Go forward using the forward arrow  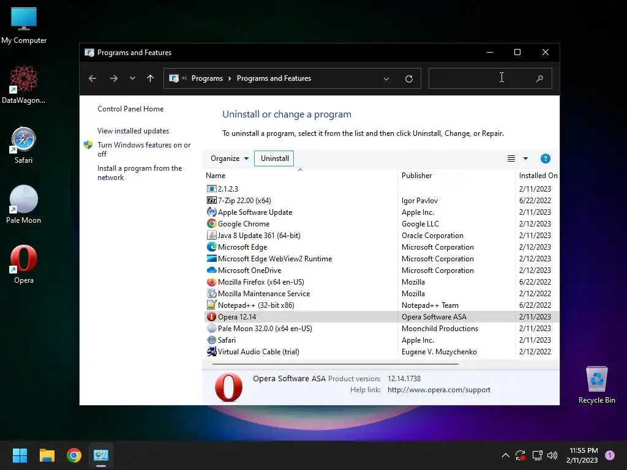point(113,78)
